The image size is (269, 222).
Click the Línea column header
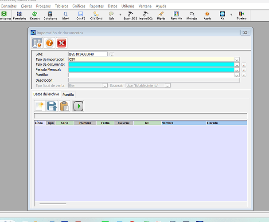[x=40, y=123]
